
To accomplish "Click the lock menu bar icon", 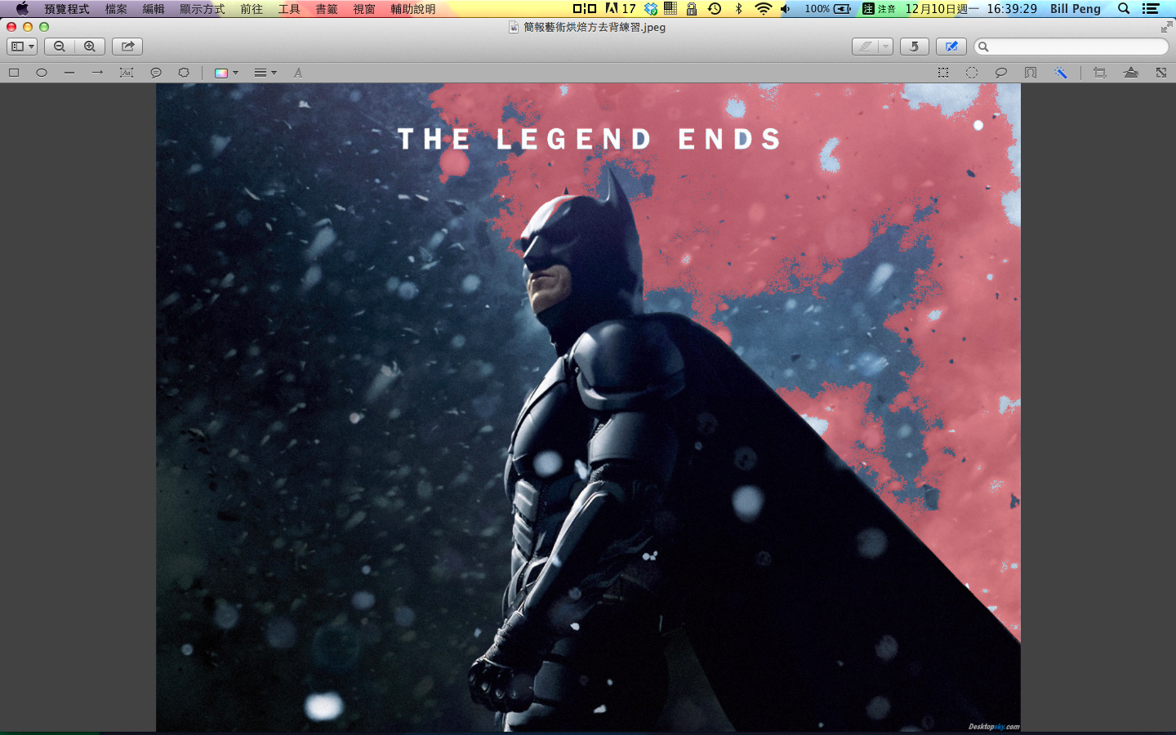I will 692,9.
